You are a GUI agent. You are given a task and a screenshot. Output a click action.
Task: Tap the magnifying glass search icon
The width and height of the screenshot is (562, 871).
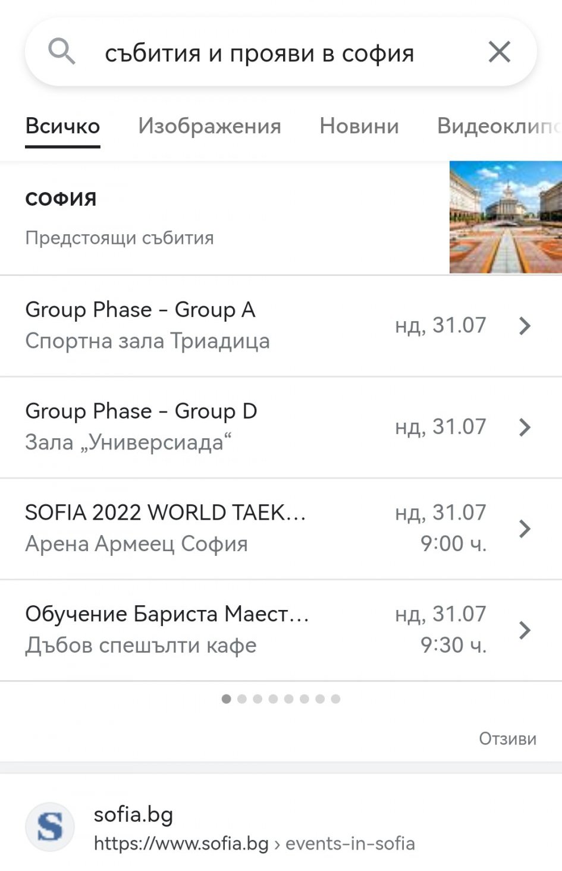coord(61,52)
